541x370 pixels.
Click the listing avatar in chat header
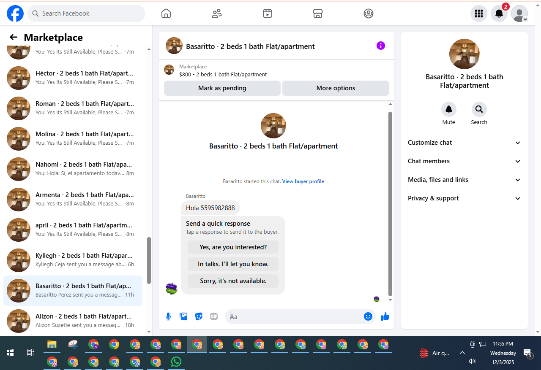coord(174,46)
